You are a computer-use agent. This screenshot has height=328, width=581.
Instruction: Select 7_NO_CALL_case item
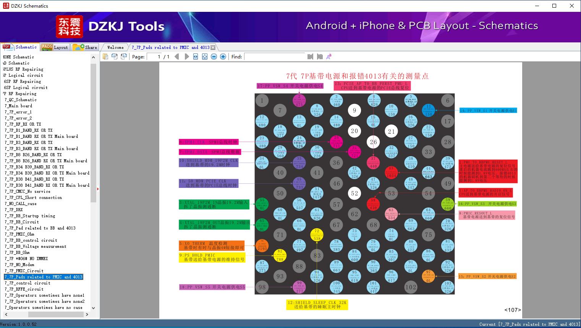pyautogui.click(x=21, y=204)
